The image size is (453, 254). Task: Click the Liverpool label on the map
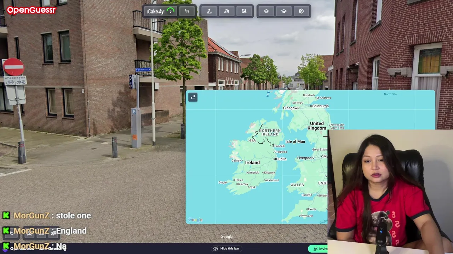306,158
